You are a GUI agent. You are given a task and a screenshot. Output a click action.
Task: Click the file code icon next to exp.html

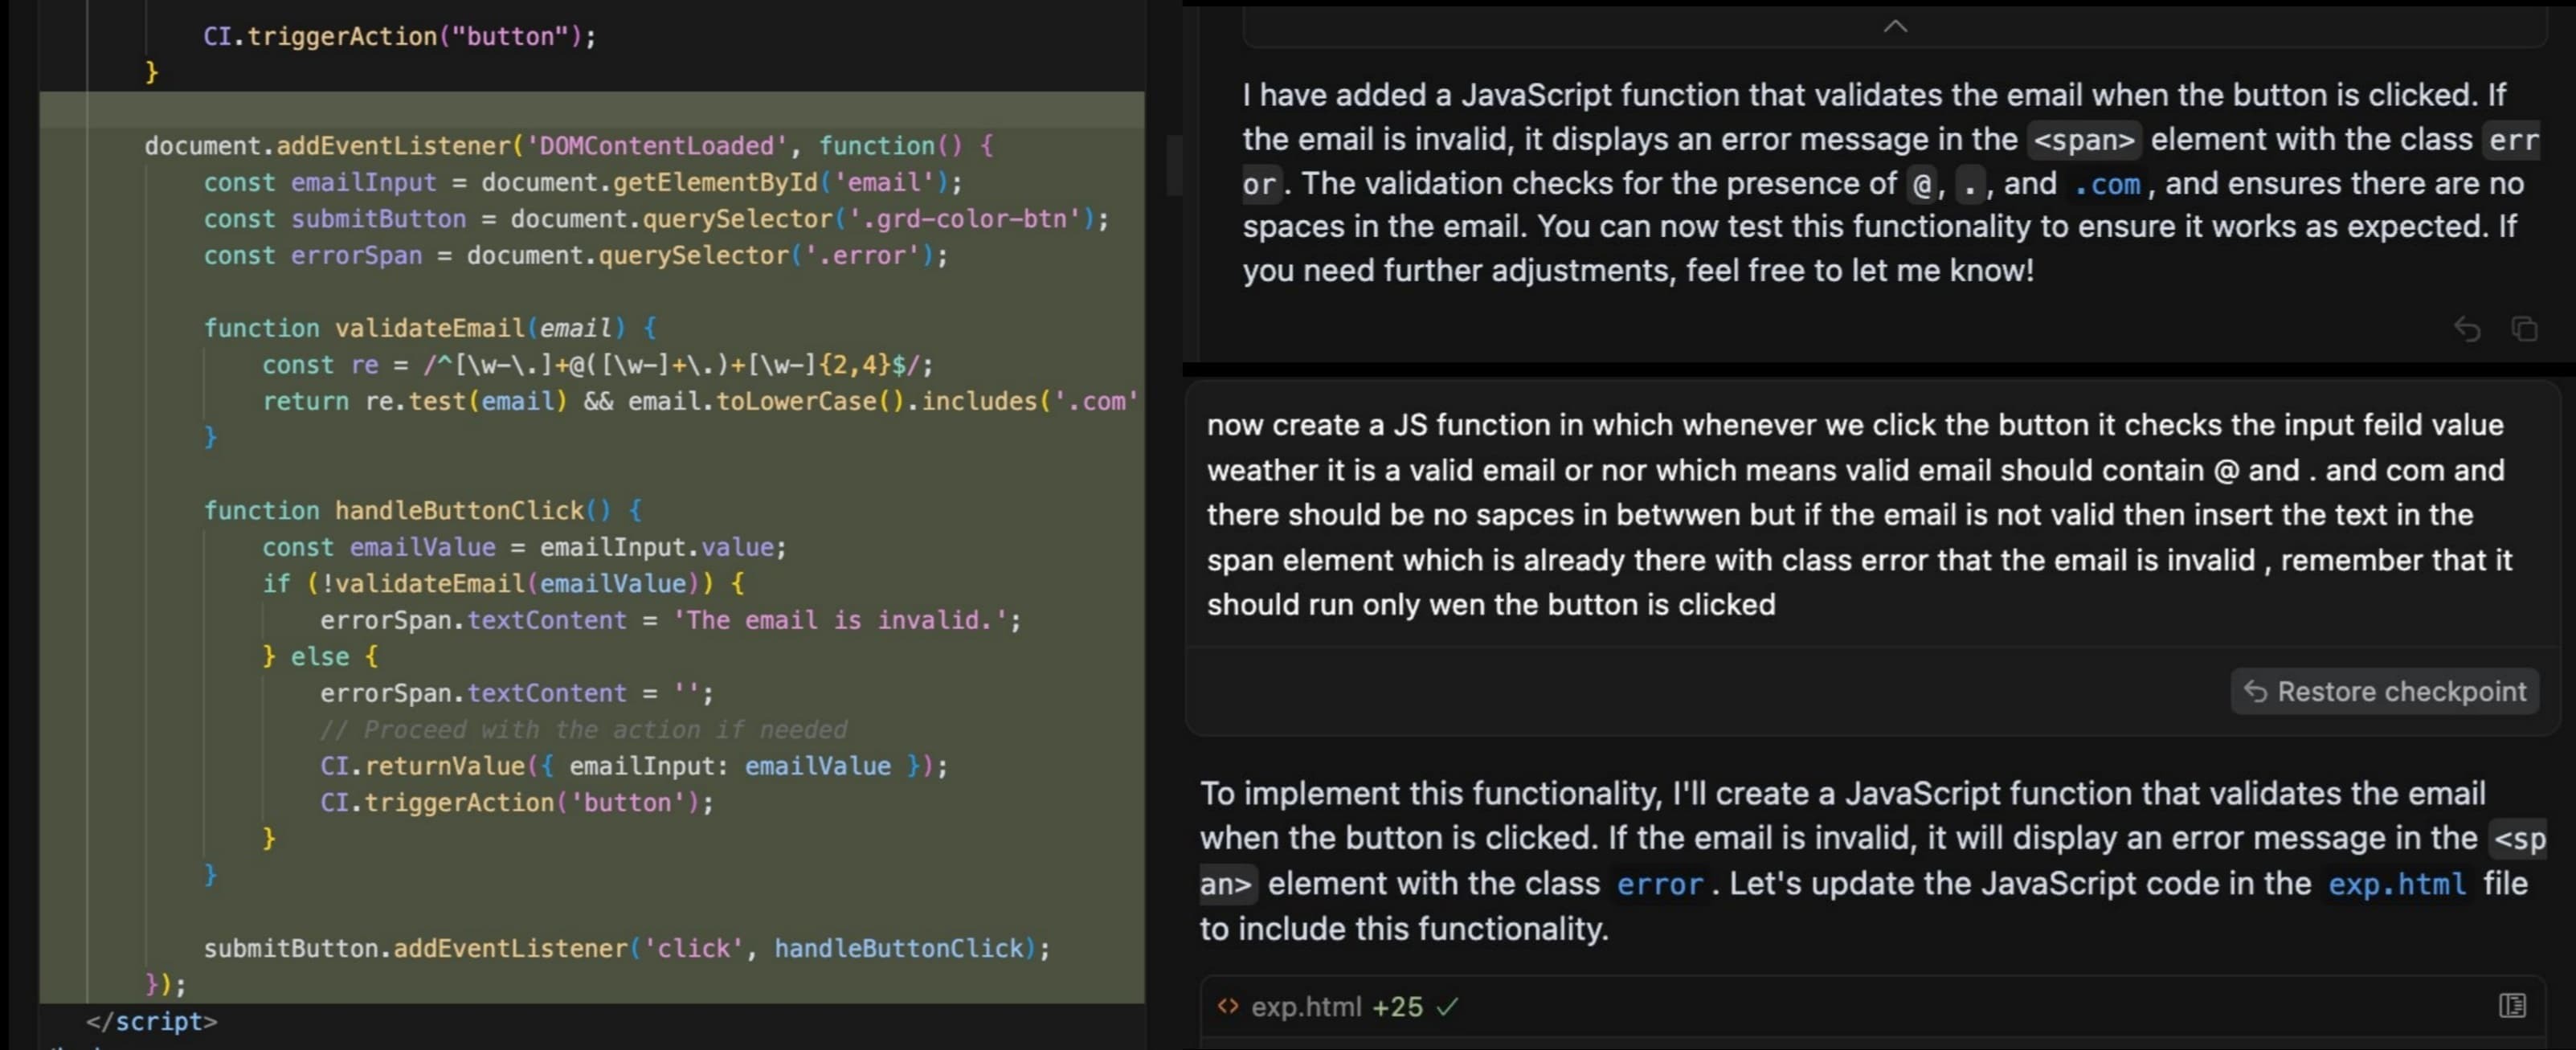coord(1228,1006)
